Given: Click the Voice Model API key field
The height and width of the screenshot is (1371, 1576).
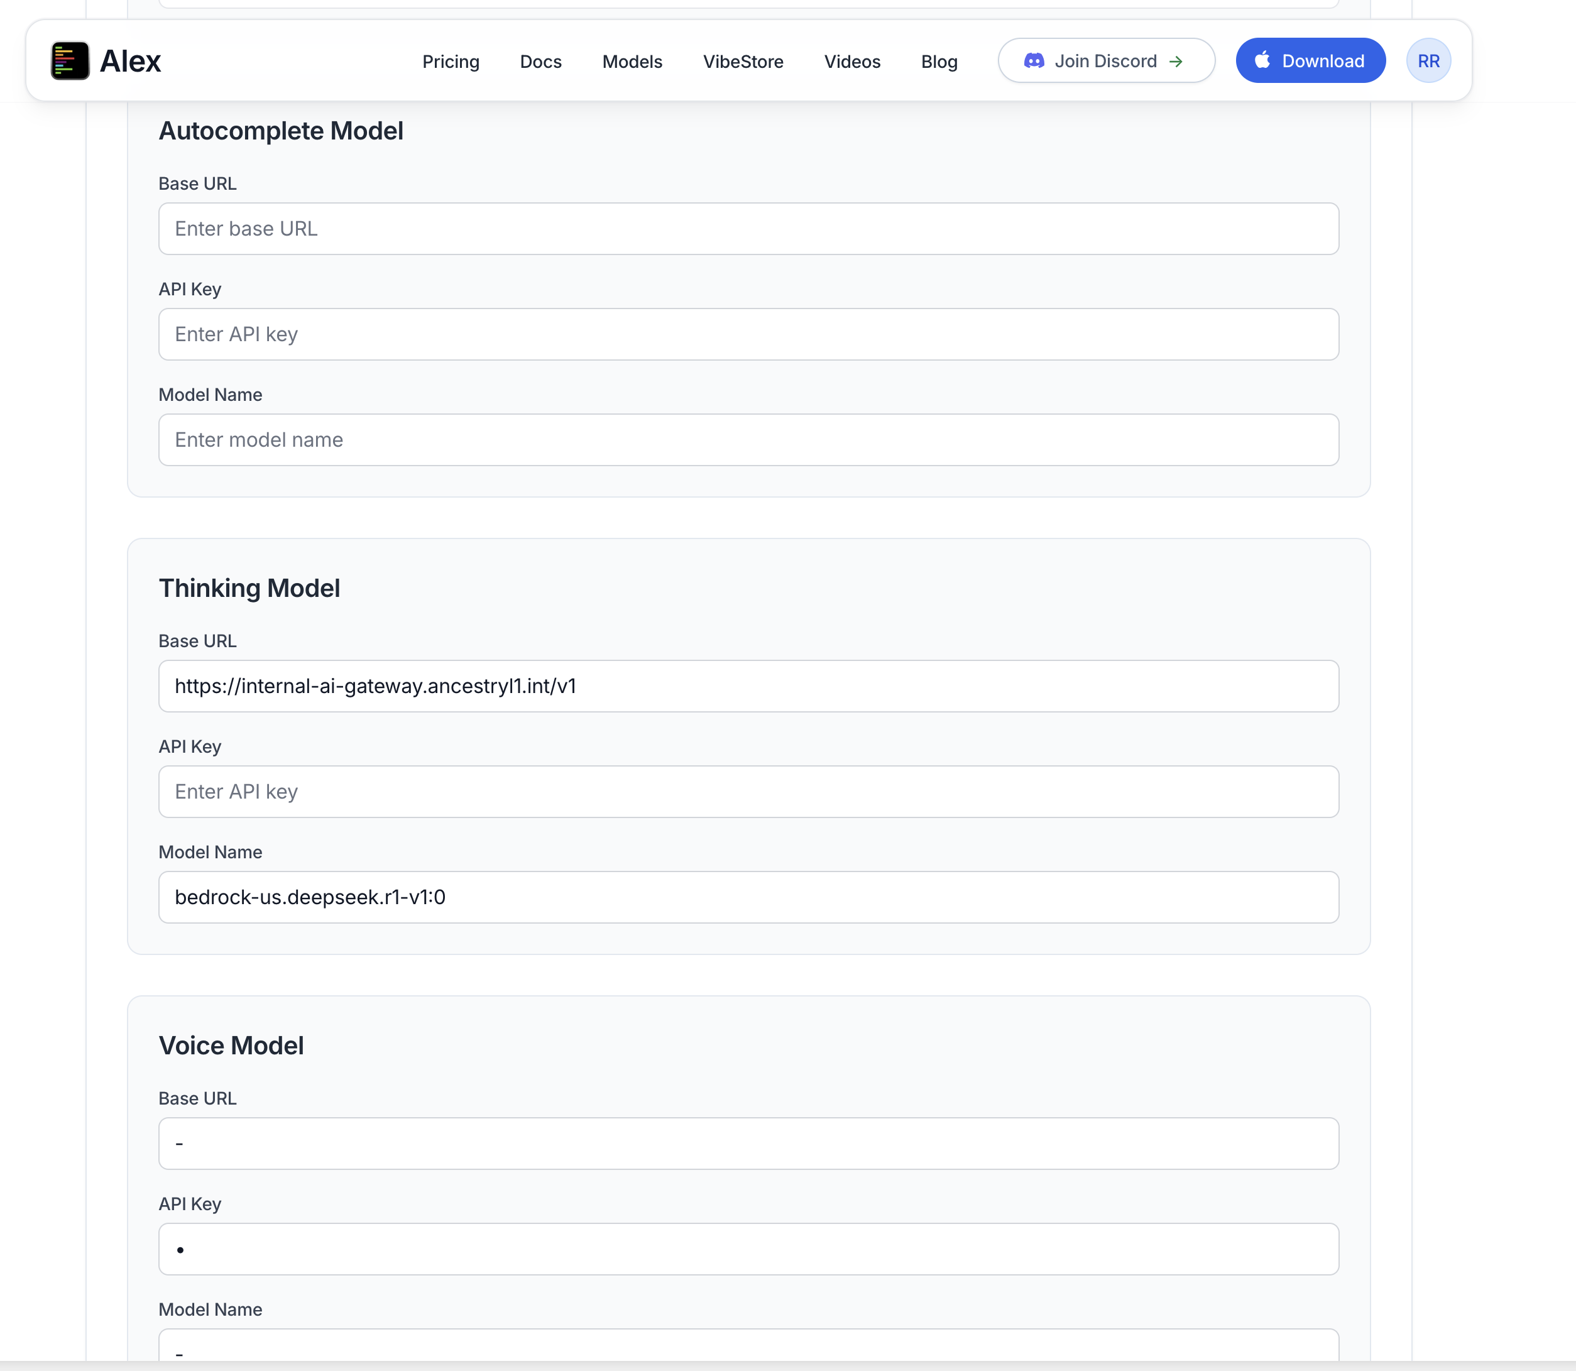Looking at the screenshot, I should (748, 1248).
